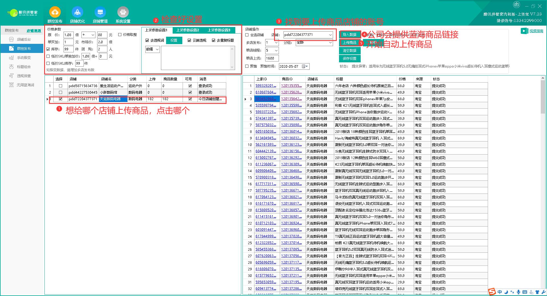The image size is (547, 296).
Task: Select 店铺后台 in the sidebar
Action: [24, 40]
